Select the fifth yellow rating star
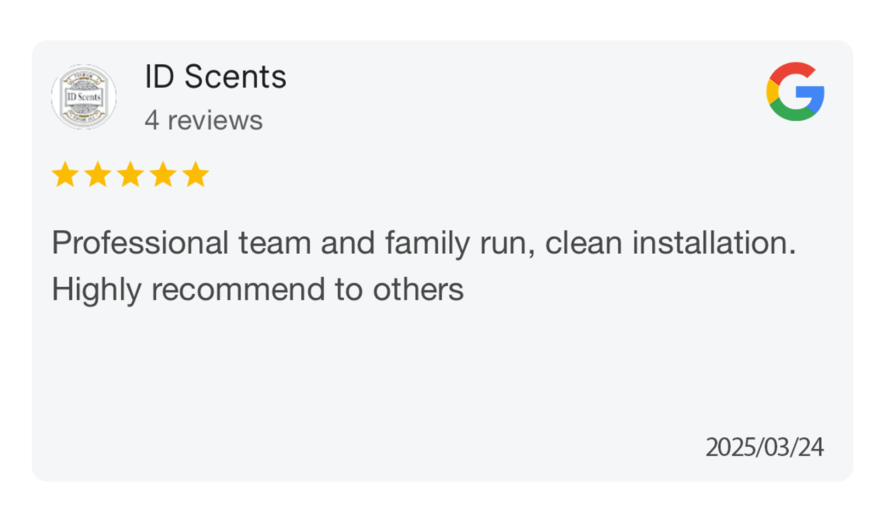 pyautogui.click(x=196, y=174)
